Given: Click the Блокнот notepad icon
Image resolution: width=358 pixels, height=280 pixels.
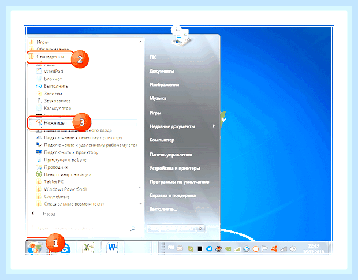Looking at the screenshot, I should point(39,79).
